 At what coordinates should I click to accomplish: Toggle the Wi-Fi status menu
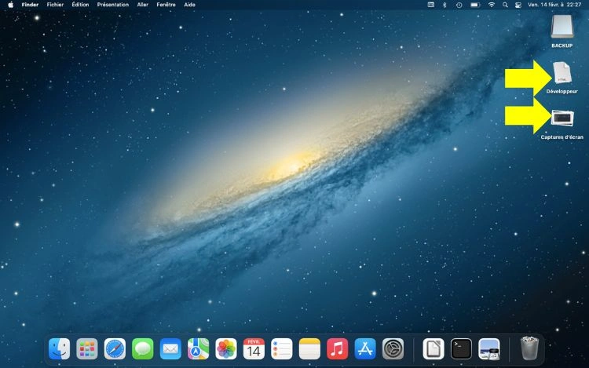[492, 5]
